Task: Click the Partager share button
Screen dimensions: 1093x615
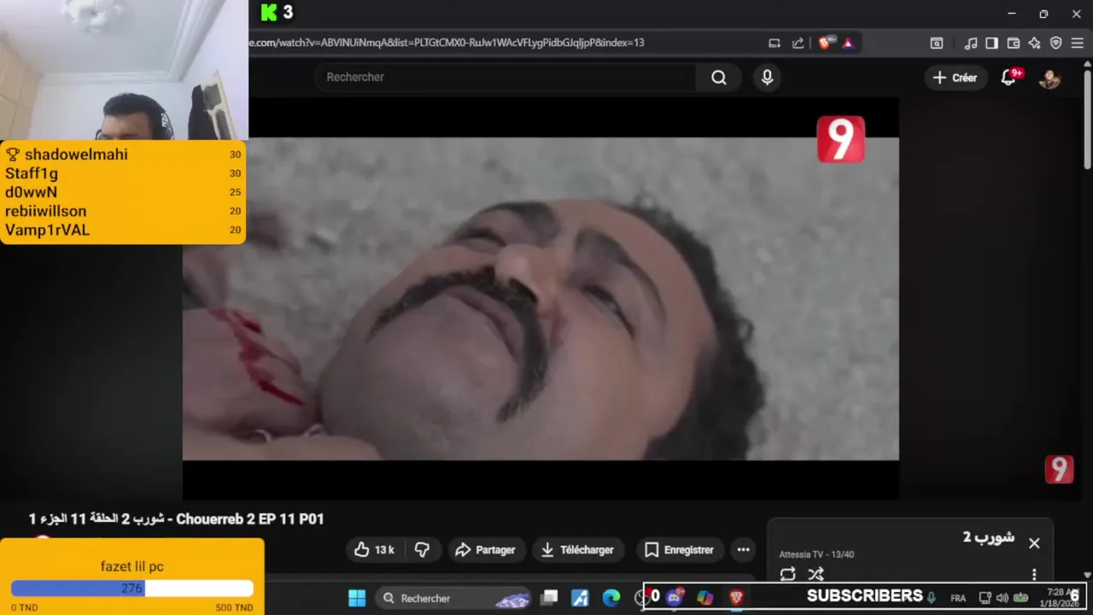Action: pyautogui.click(x=485, y=550)
